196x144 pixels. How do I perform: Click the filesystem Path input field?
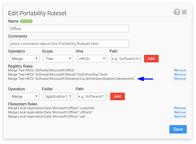click(92, 96)
